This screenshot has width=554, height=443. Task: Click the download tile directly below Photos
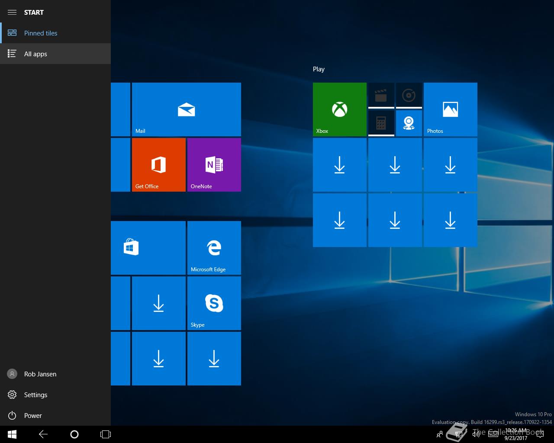(x=451, y=165)
